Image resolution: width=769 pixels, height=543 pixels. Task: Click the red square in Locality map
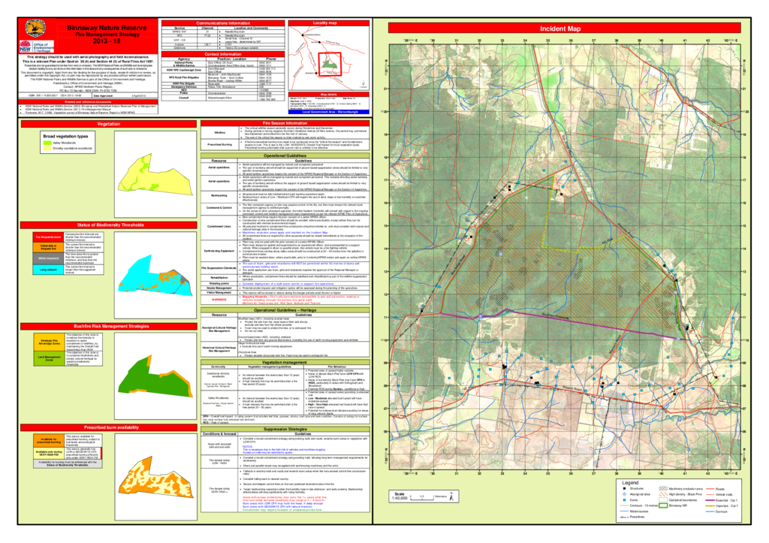pyautogui.click(x=330, y=64)
